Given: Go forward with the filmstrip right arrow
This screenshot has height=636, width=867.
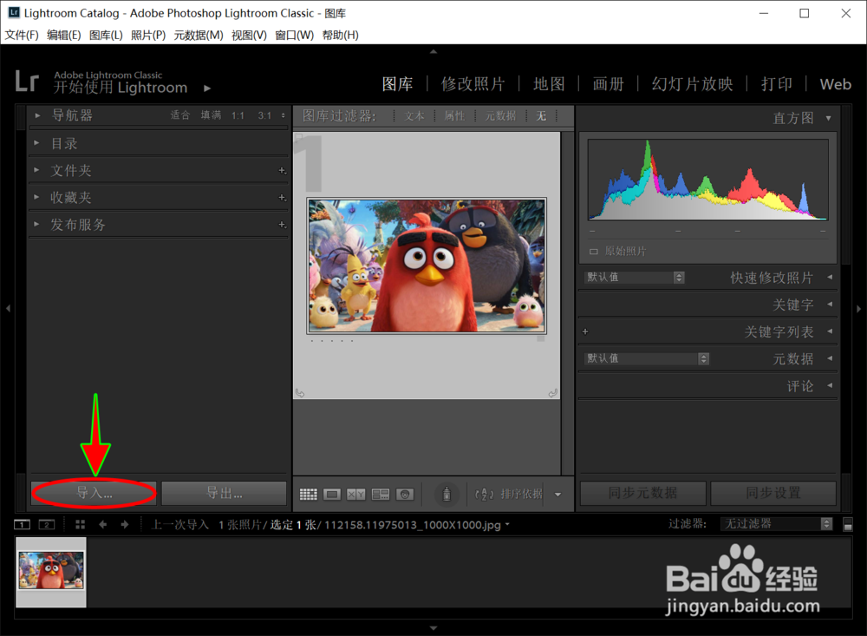Looking at the screenshot, I should coord(125,524).
